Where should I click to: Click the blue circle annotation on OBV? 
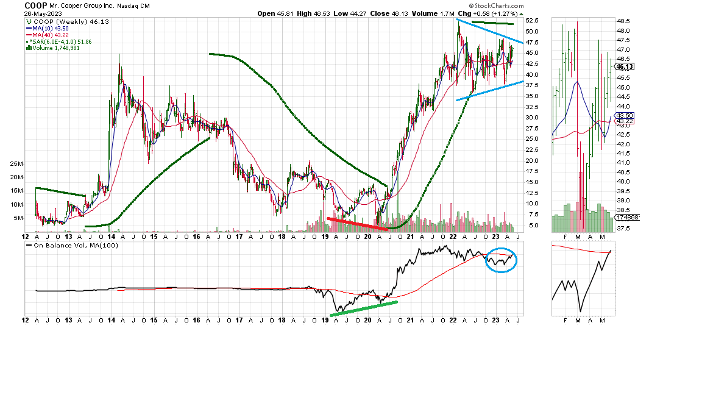[x=501, y=260]
